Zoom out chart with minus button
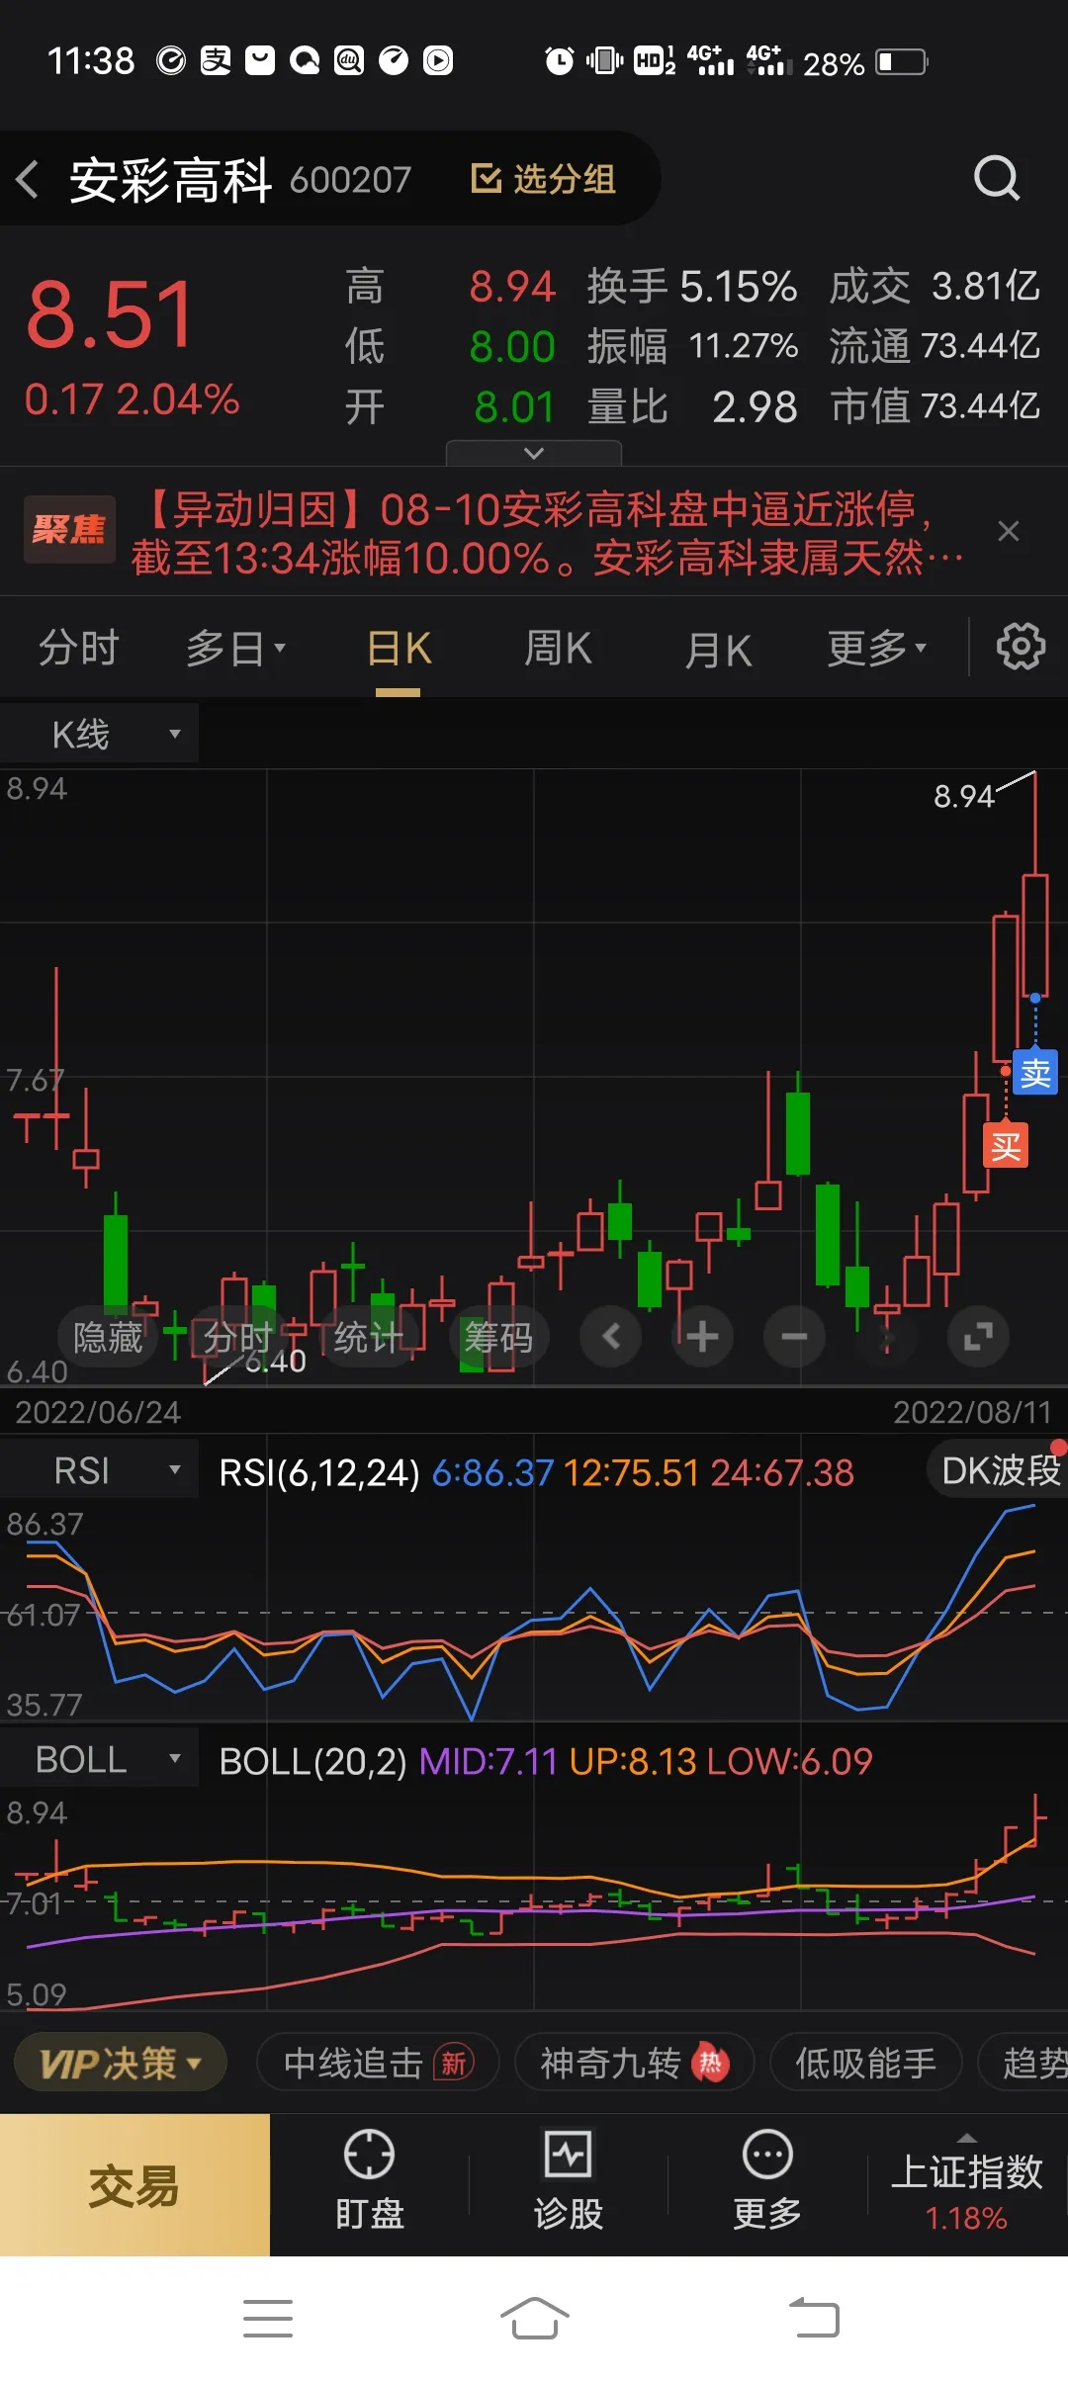 point(794,1337)
